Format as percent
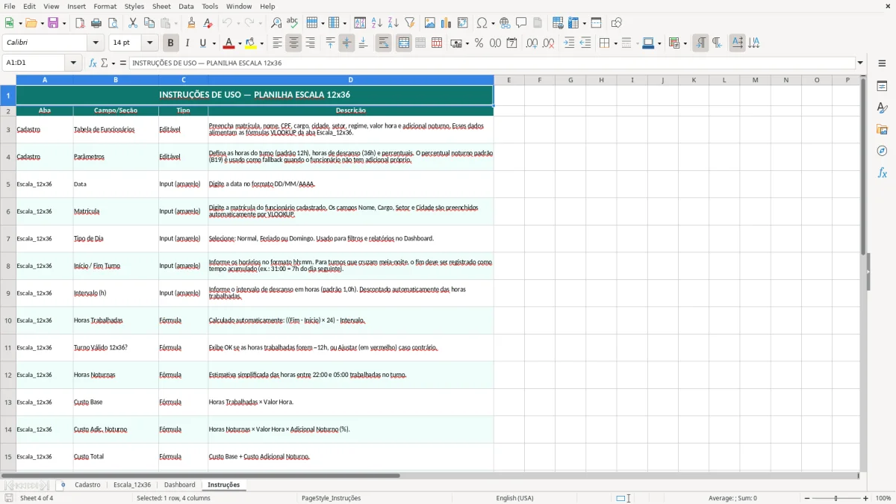Screen dimensions: 896x504 pyautogui.click(x=479, y=43)
